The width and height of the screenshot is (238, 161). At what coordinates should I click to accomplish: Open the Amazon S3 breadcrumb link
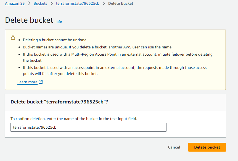pos(15,3)
